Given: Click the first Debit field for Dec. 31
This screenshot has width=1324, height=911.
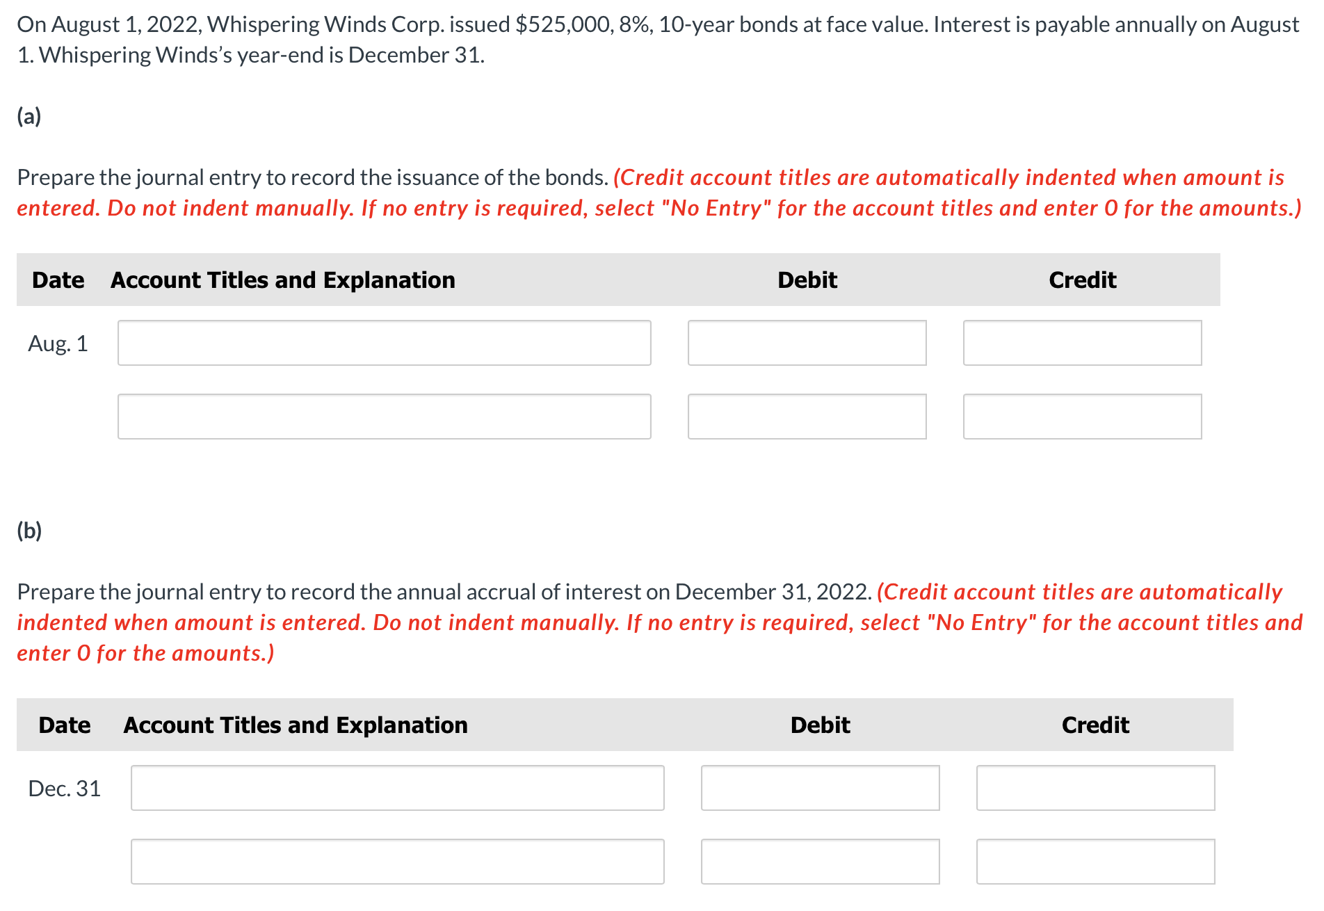Looking at the screenshot, I should click(x=820, y=788).
